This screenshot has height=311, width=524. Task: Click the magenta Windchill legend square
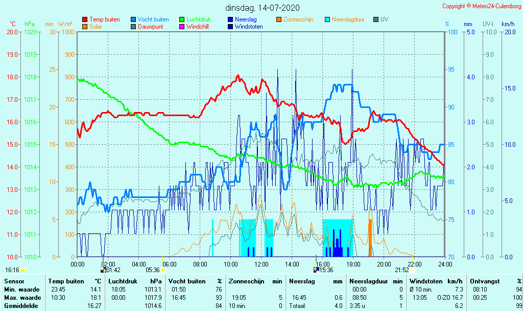[x=182, y=27]
